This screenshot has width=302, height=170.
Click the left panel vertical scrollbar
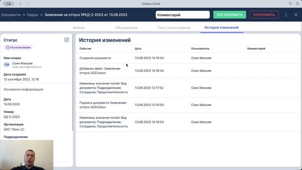point(73,83)
